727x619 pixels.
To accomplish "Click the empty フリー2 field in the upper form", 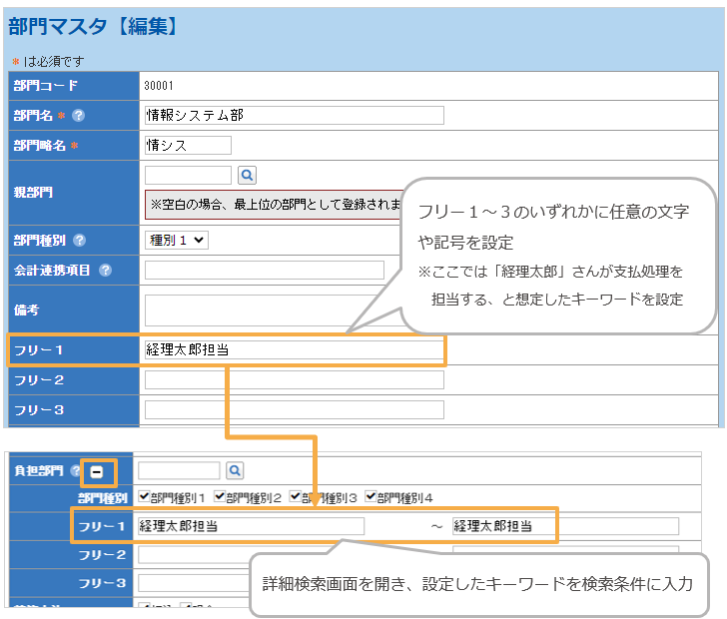I will 294,379.
